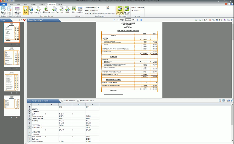Switch to the Layout tab
Image resolution: width=234 pixels, height=144 pixels.
coord(33,4)
